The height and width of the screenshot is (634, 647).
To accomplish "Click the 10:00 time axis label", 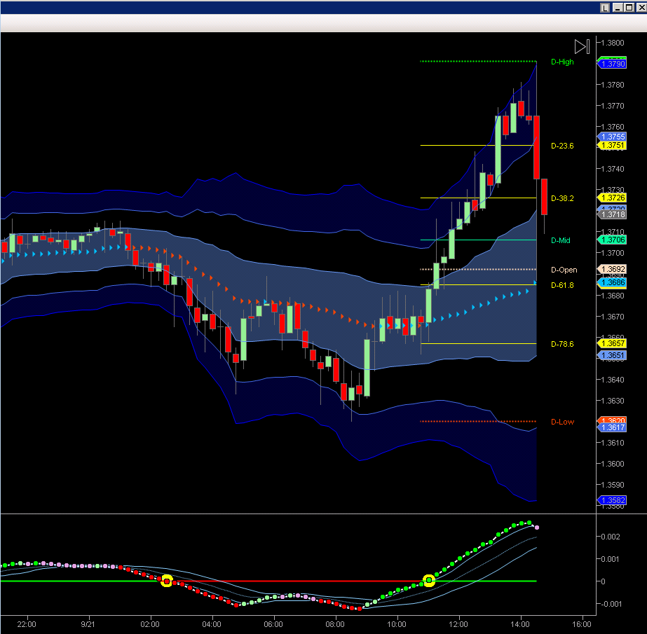I will tap(397, 624).
